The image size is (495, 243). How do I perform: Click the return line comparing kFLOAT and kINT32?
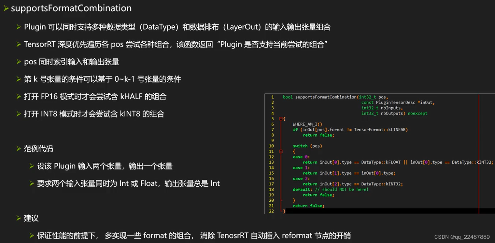[x=398, y=162]
